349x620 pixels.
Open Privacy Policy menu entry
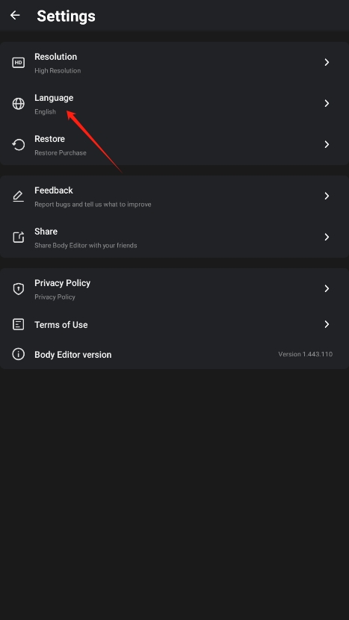click(175, 288)
